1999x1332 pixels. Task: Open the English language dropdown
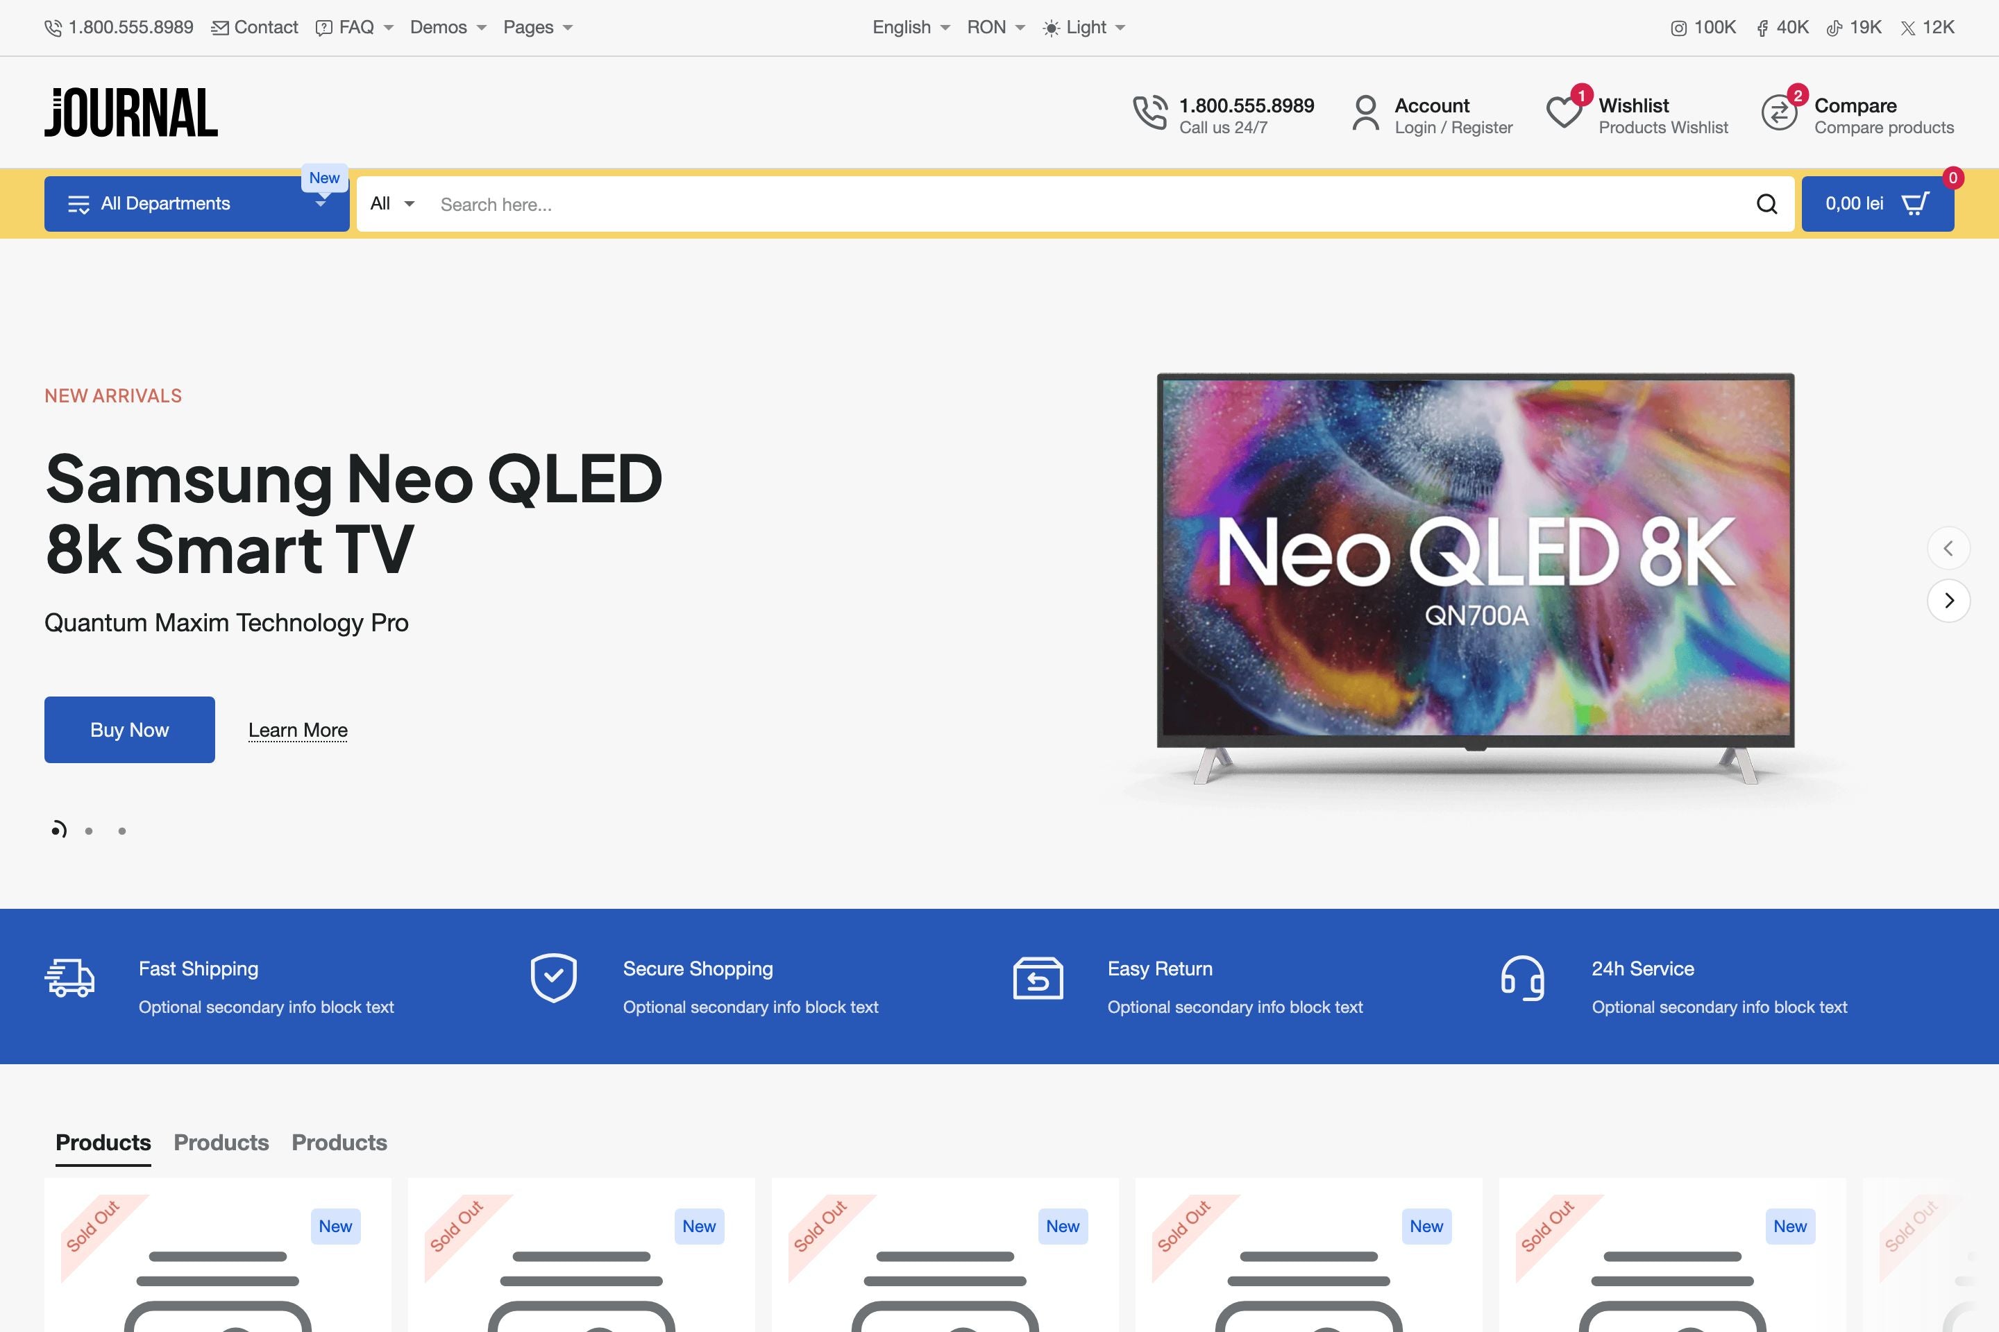click(911, 27)
